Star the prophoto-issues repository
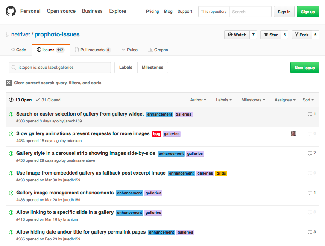325x246 pixels. 271,35
